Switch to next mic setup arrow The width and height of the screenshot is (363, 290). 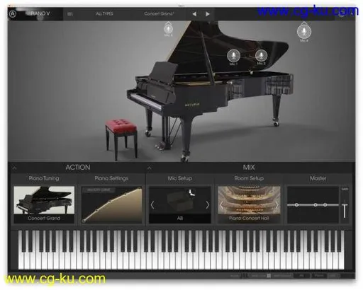click(x=207, y=205)
